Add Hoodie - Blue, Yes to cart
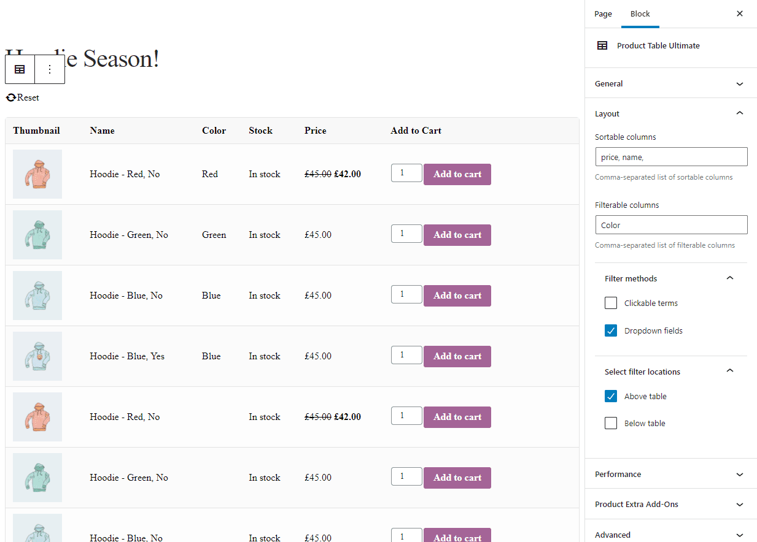Image resolution: width=757 pixels, height=542 pixels. coord(457,356)
